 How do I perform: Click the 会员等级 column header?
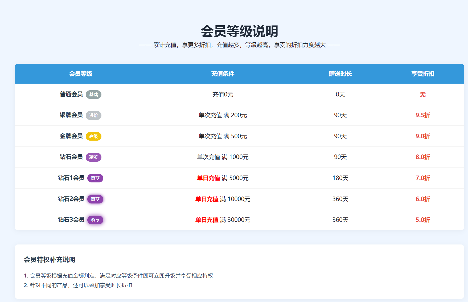coord(81,74)
